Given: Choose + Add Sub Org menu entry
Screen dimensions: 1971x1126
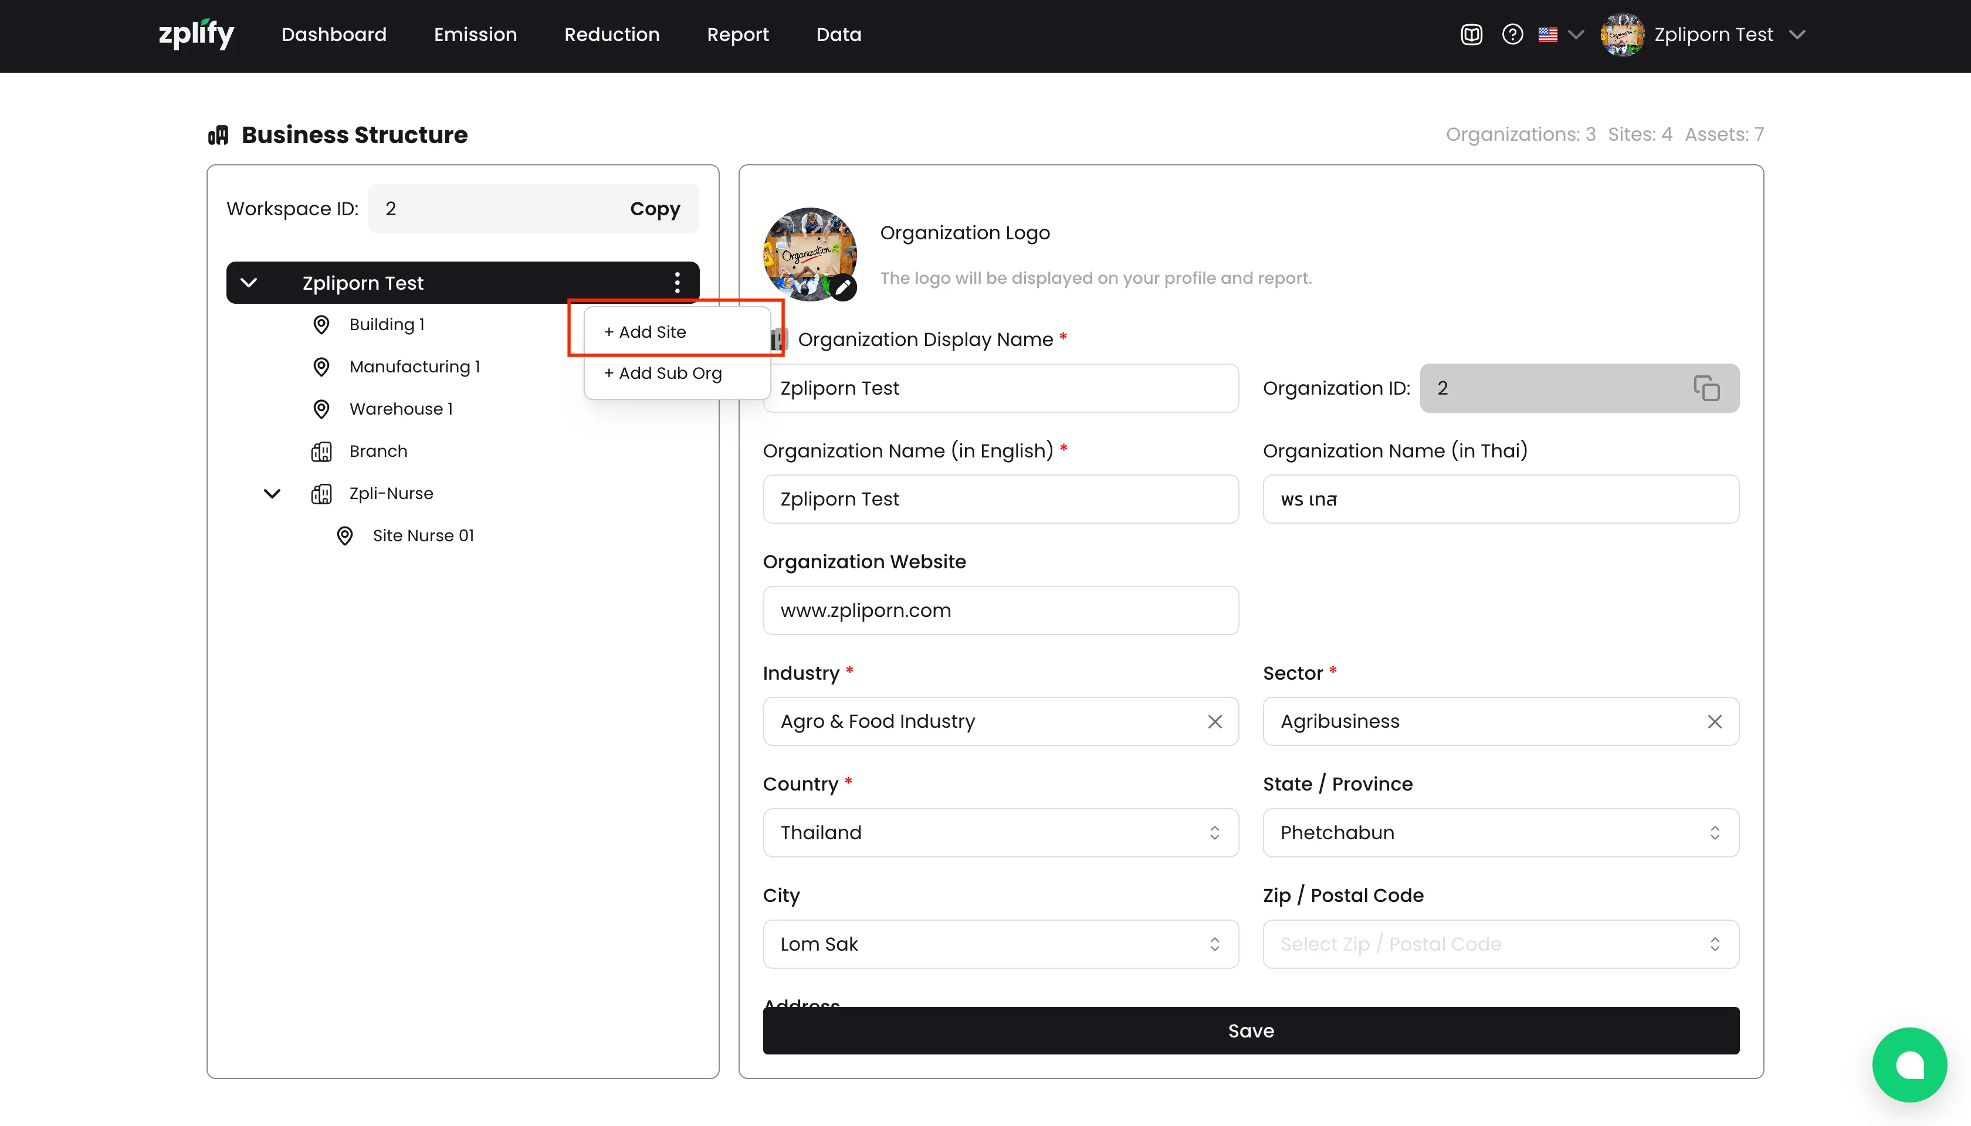Looking at the screenshot, I should [x=663, y=374].
